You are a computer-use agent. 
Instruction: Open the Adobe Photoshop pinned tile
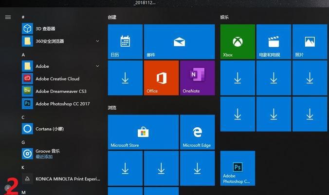point(238,168)
